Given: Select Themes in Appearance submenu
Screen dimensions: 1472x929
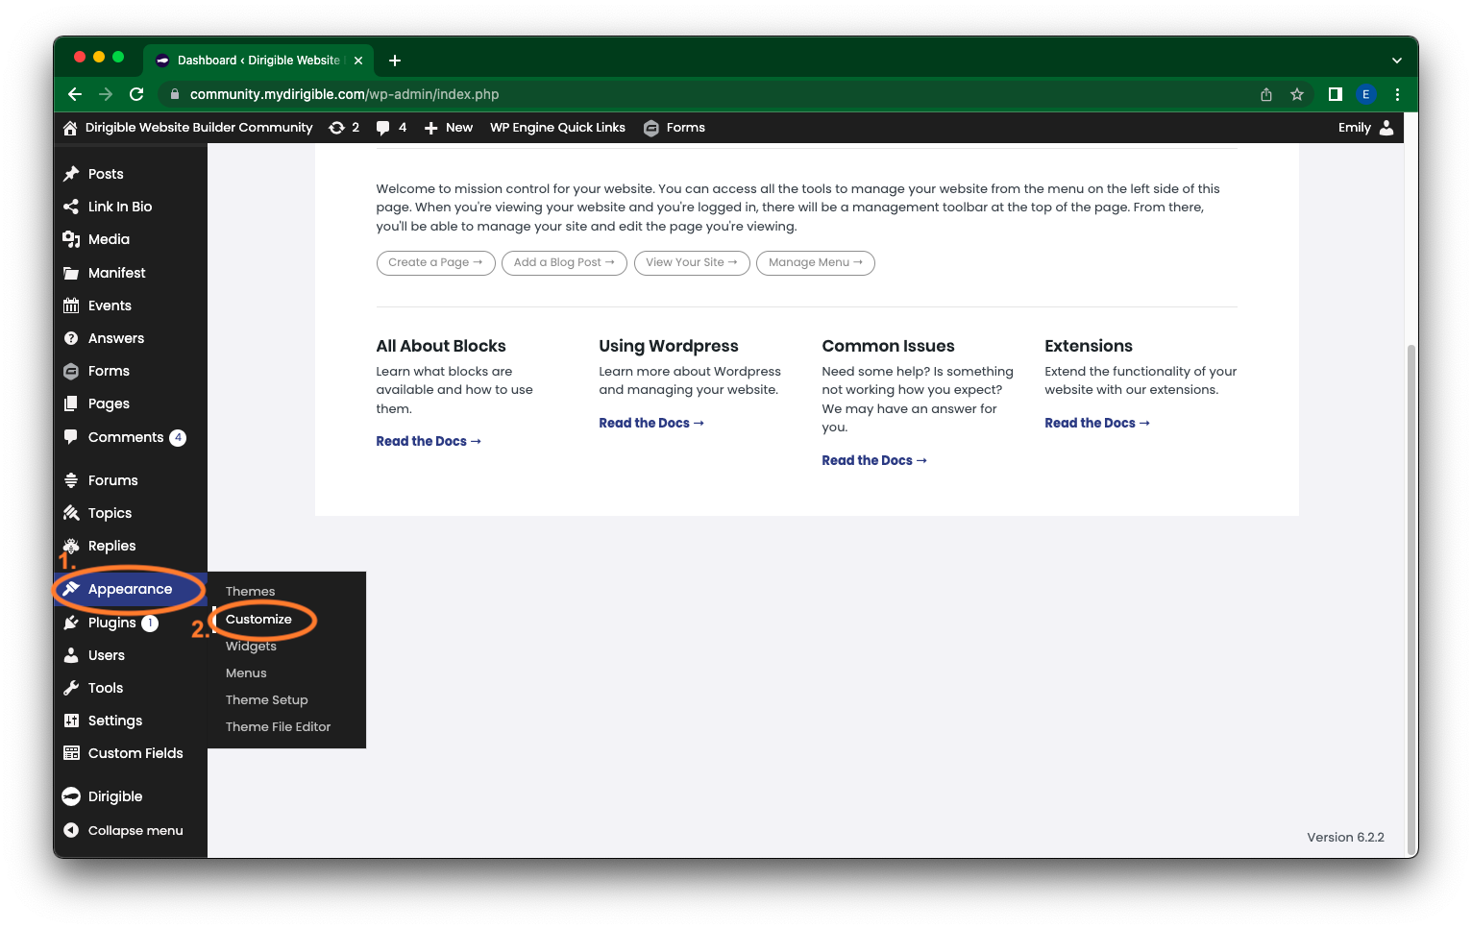Looking at the screenshot, I should click(x=250, y=592).
